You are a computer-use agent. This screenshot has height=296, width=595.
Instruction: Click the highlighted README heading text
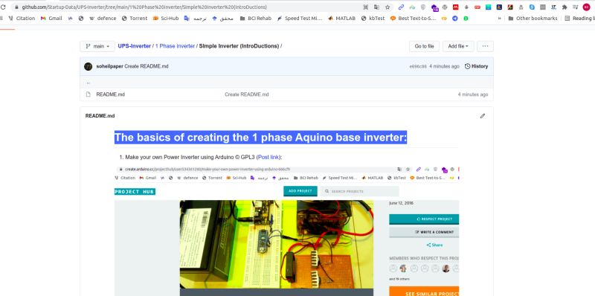(x=260, y=138)
